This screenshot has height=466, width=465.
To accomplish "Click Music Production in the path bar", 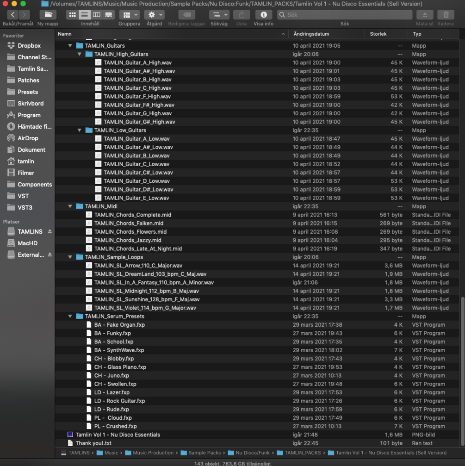I will point(149,453).
